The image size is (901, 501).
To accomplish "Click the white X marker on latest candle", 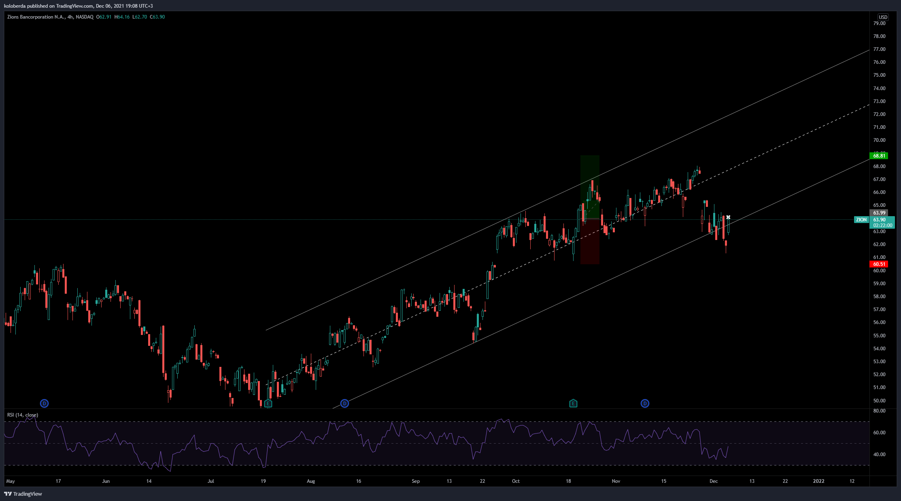I will pos(728,217).
